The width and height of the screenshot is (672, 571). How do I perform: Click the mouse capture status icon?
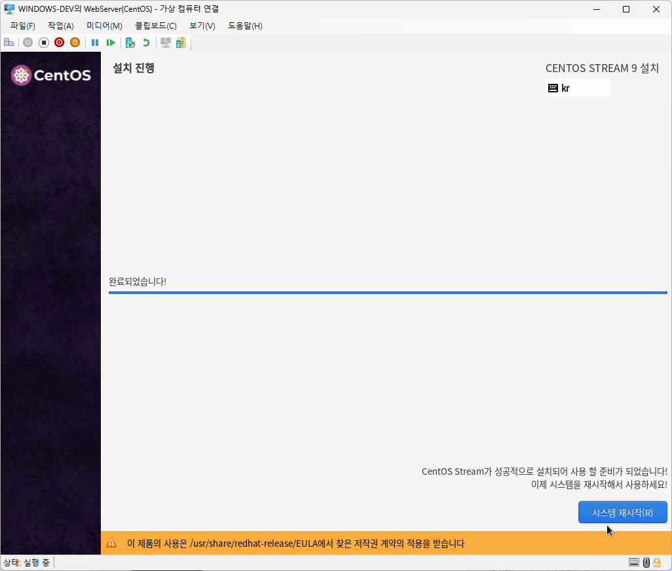click(646, 562)
